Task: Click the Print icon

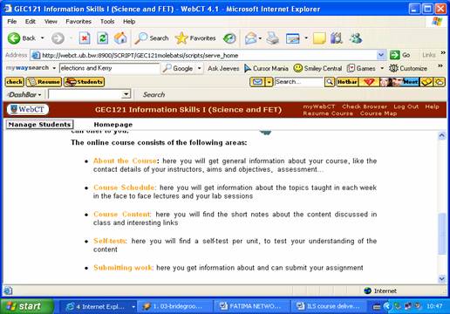Action: (273, 38)
